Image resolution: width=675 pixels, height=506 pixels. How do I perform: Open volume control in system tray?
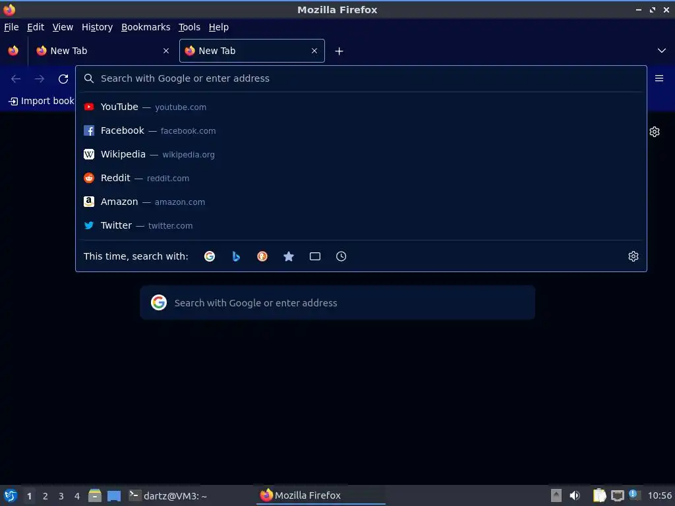coord(574,495)
